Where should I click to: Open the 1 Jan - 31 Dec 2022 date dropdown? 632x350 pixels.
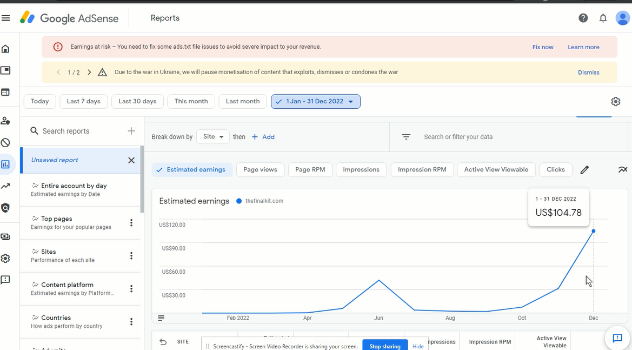(316, 102)
